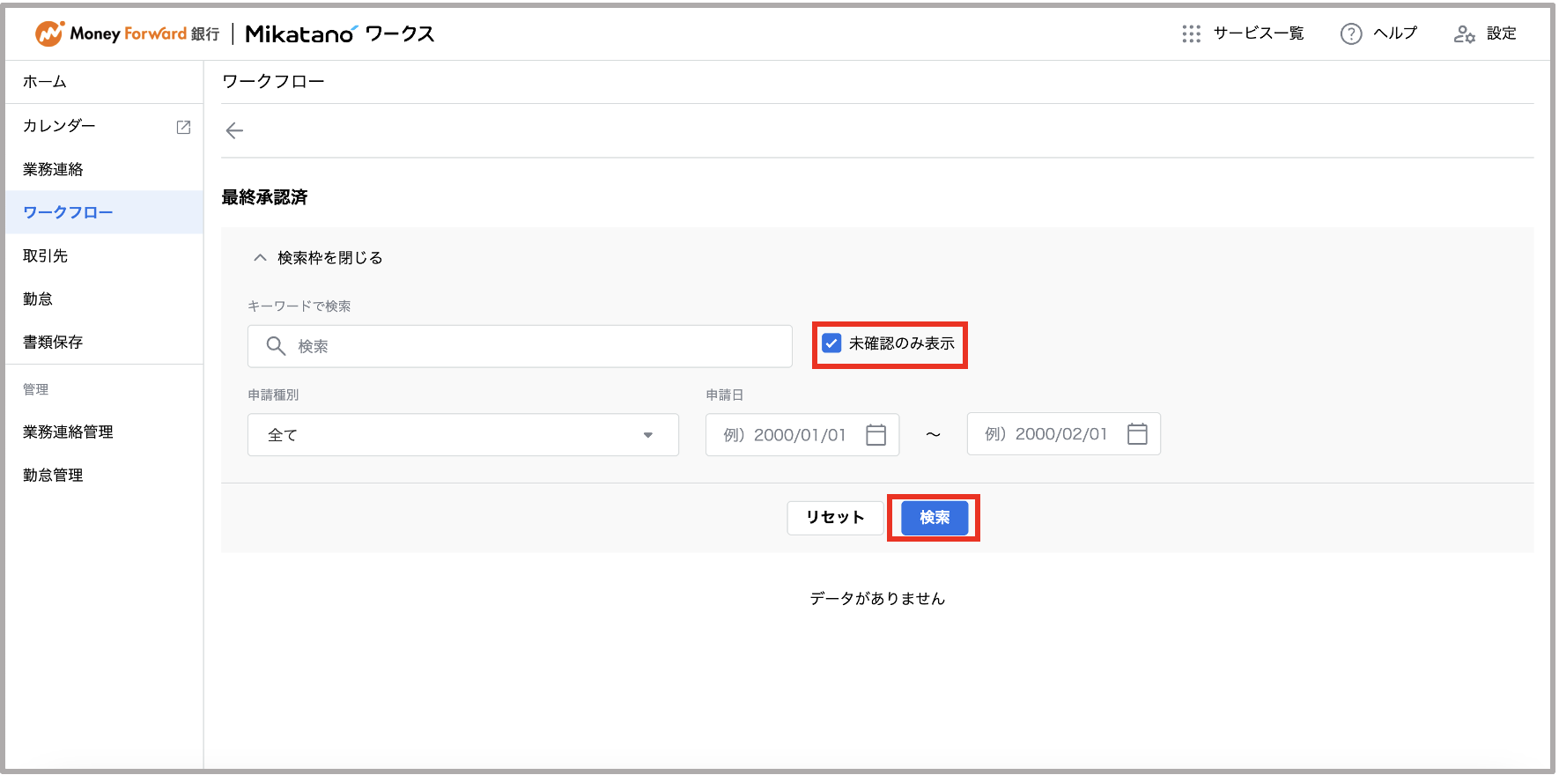Go back using the left arrow

(x=234, y=130)
